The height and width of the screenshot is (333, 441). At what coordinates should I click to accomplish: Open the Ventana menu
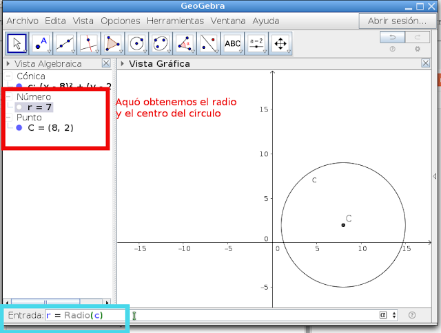click(x=228, y=21)
